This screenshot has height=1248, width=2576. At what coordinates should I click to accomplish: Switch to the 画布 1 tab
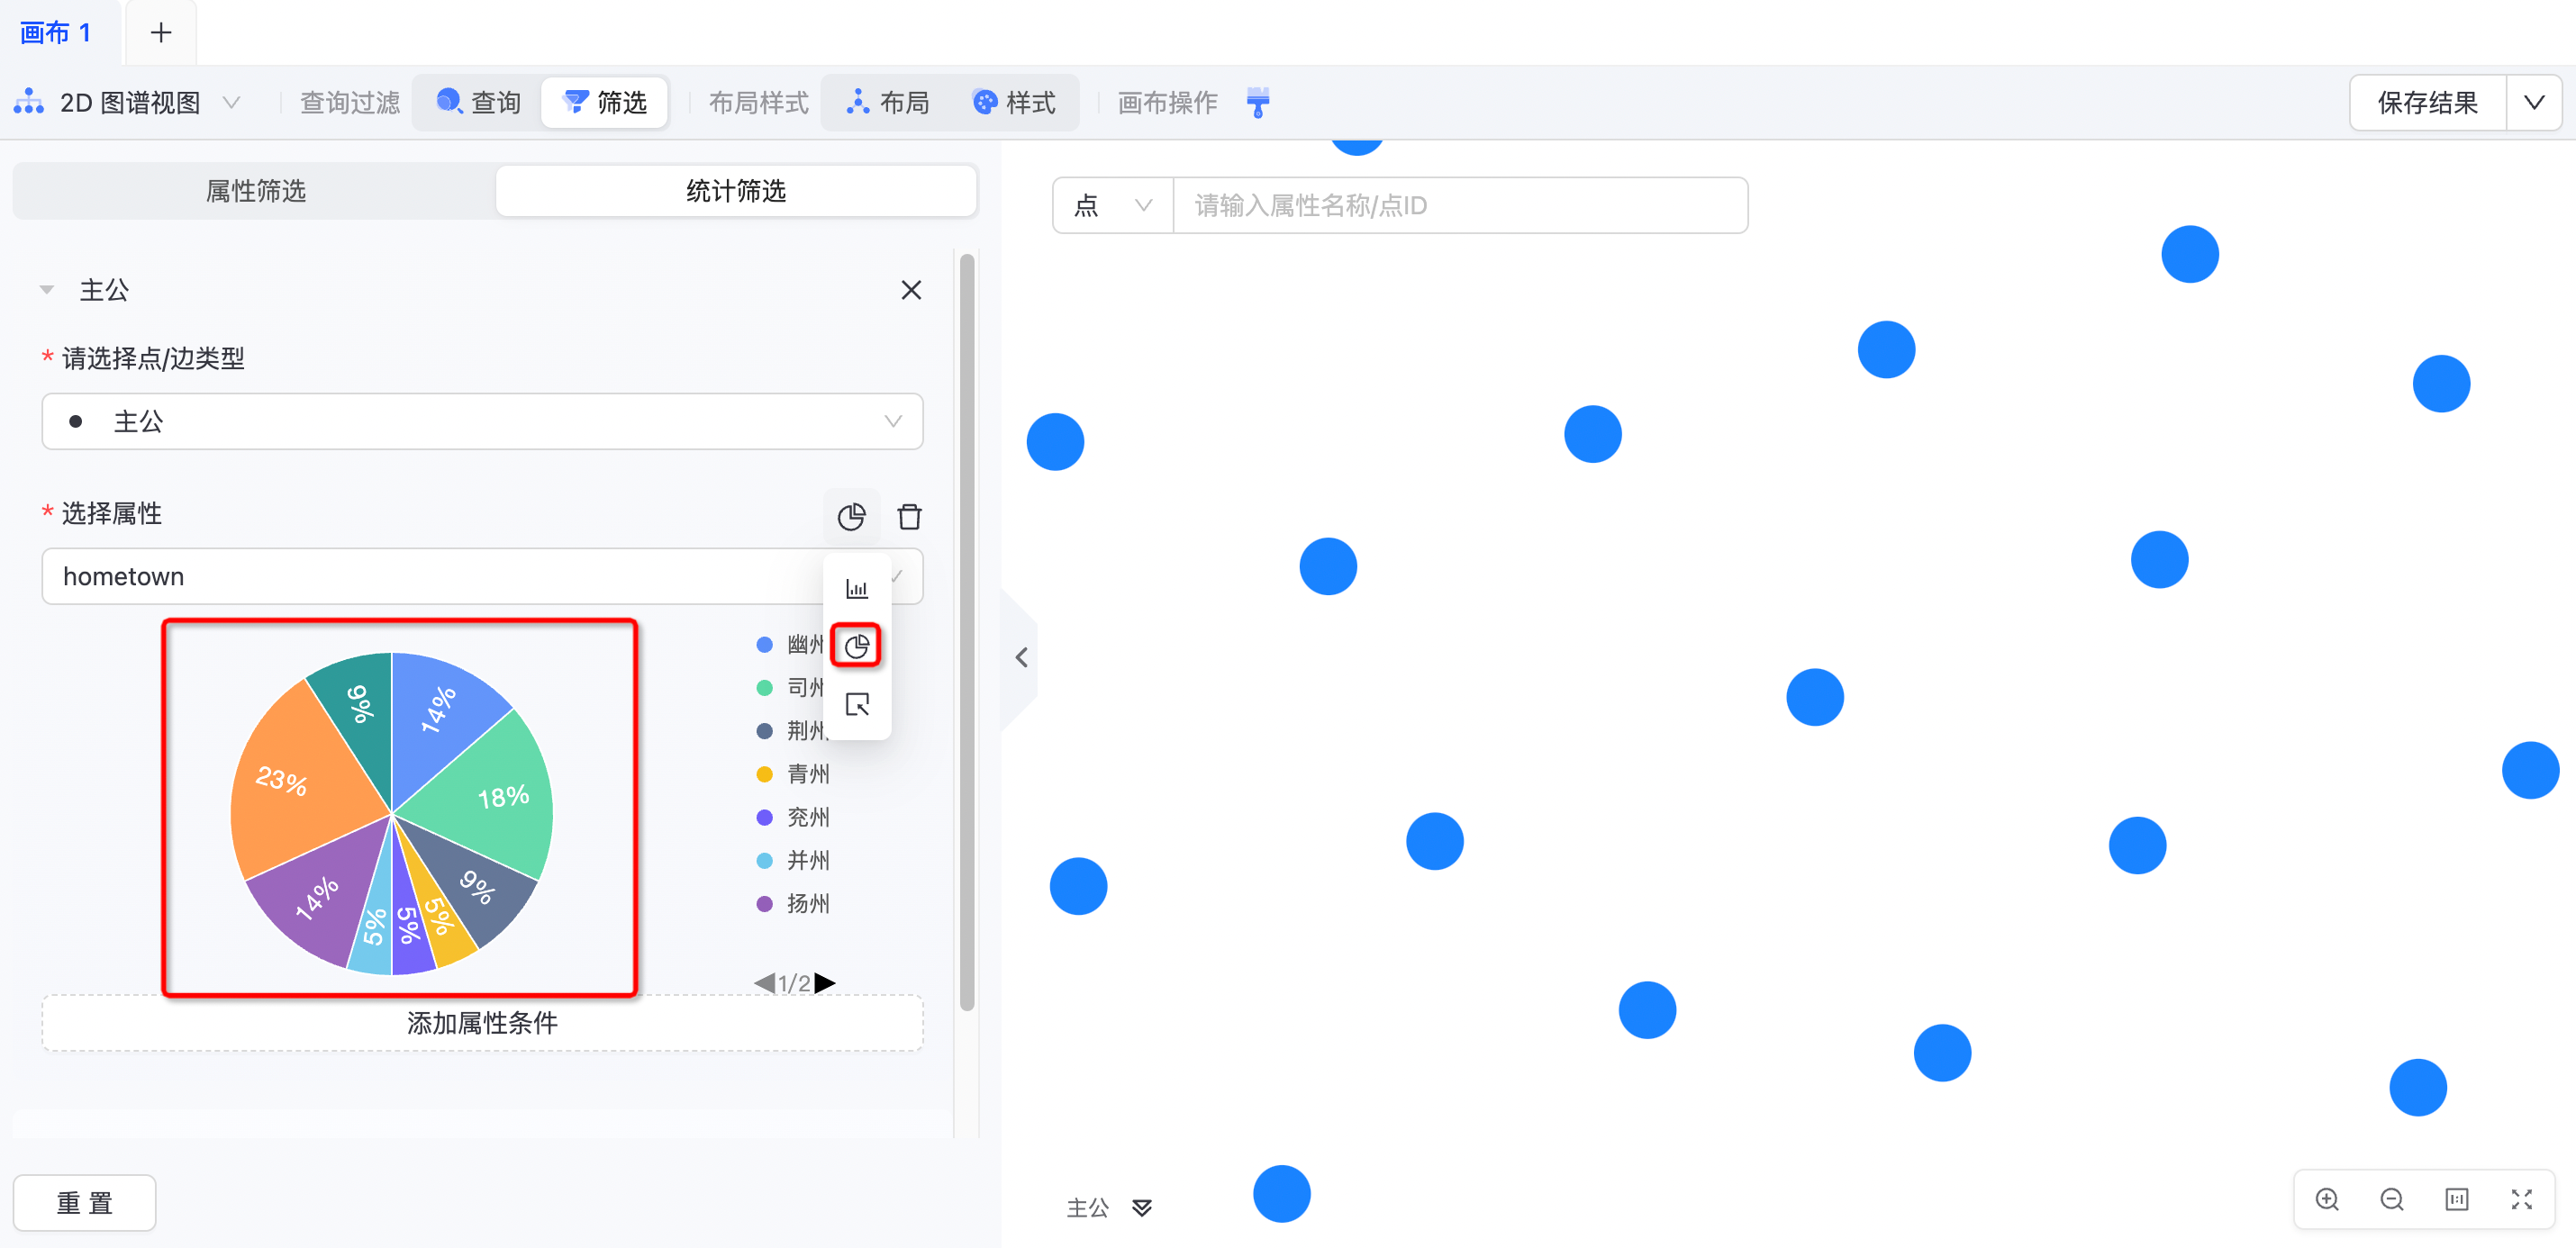(x=55, y=33)
